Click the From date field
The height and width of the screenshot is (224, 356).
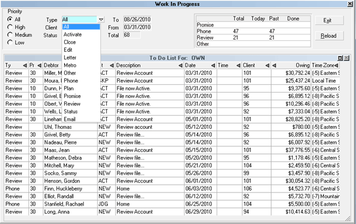pyautogui.click(x=138, y=27)
